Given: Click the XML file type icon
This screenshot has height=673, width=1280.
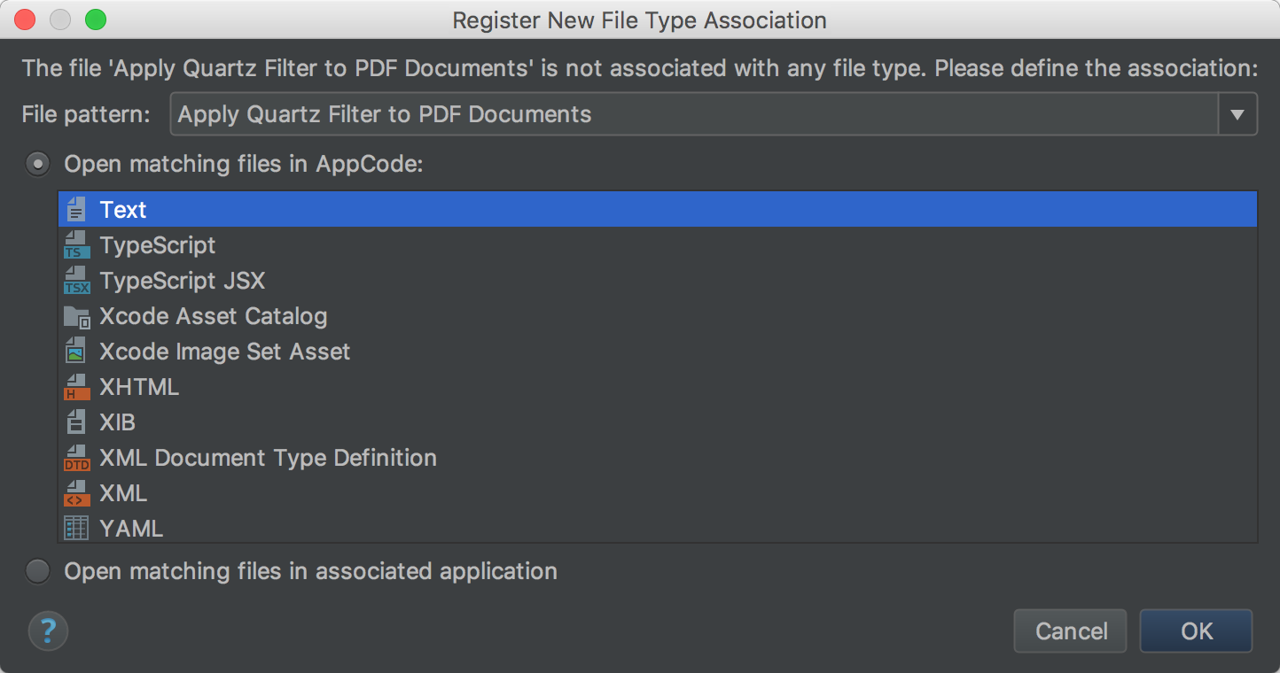Looking at the screenshot, I should click(77, 493).
